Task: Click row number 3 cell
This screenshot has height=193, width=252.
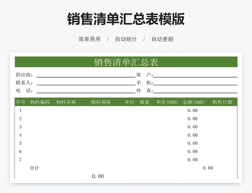Action: [20, 127]
